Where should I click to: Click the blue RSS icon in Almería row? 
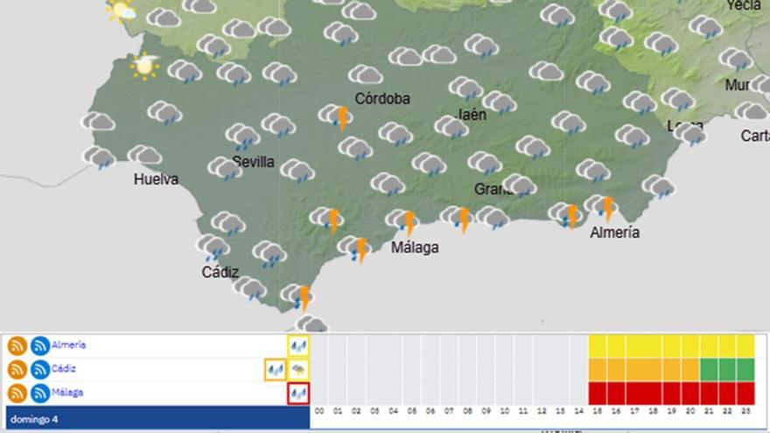point(40,346)
